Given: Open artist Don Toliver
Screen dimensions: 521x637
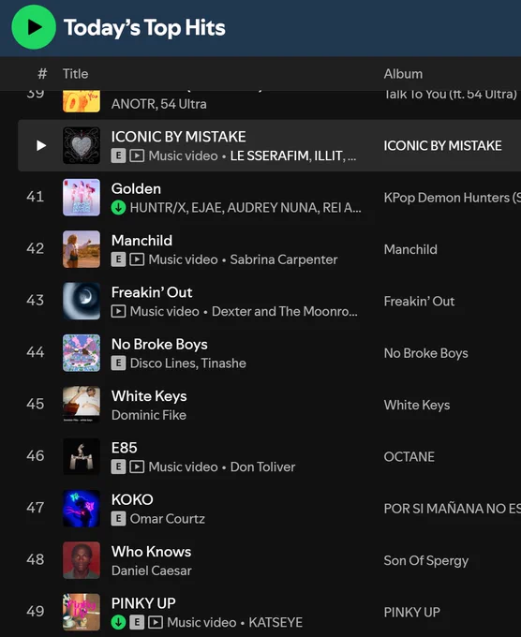Looking at the screenshot, I should tap(263, 467).
